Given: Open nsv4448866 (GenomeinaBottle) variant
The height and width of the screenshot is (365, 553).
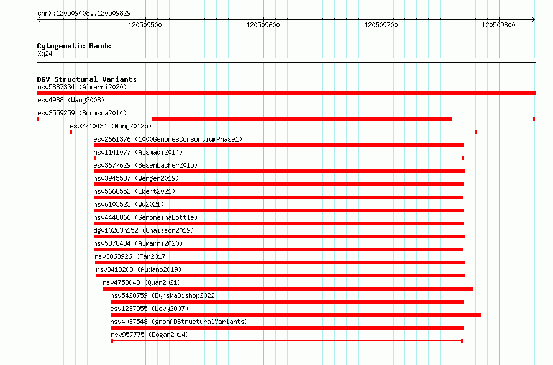Looking at the screenshot, I should [145, 217].
